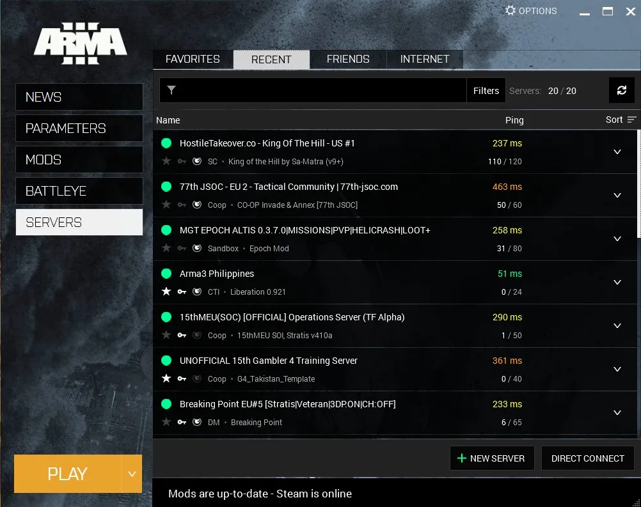Click 15thMEU(SOC) server green status dot
Viewport: 641px width, 507px height.
(x=166, y=317)
